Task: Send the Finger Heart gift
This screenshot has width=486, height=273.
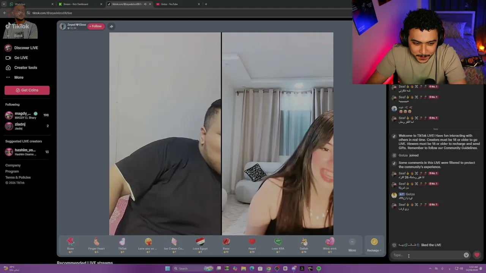Action: click(x=96, y=245)
